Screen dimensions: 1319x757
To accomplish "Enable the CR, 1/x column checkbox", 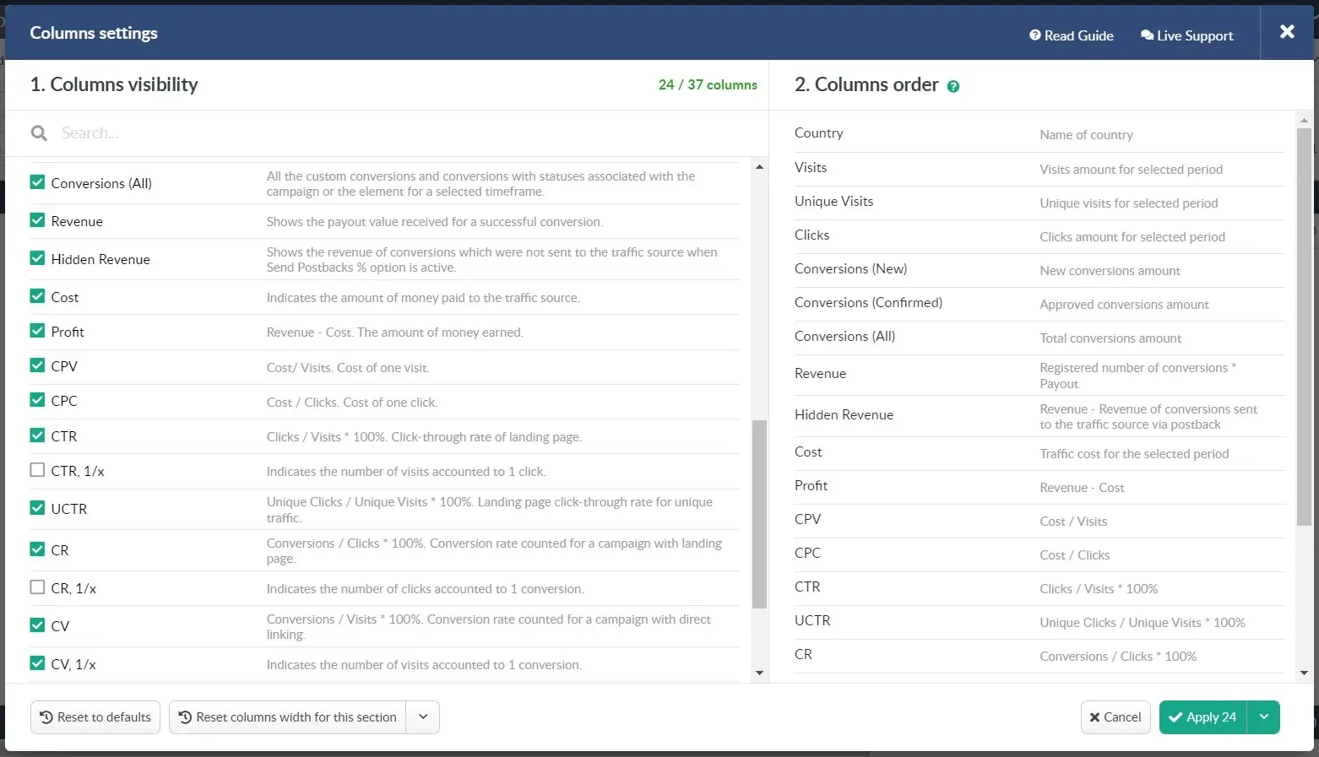I will coord(37,587).
